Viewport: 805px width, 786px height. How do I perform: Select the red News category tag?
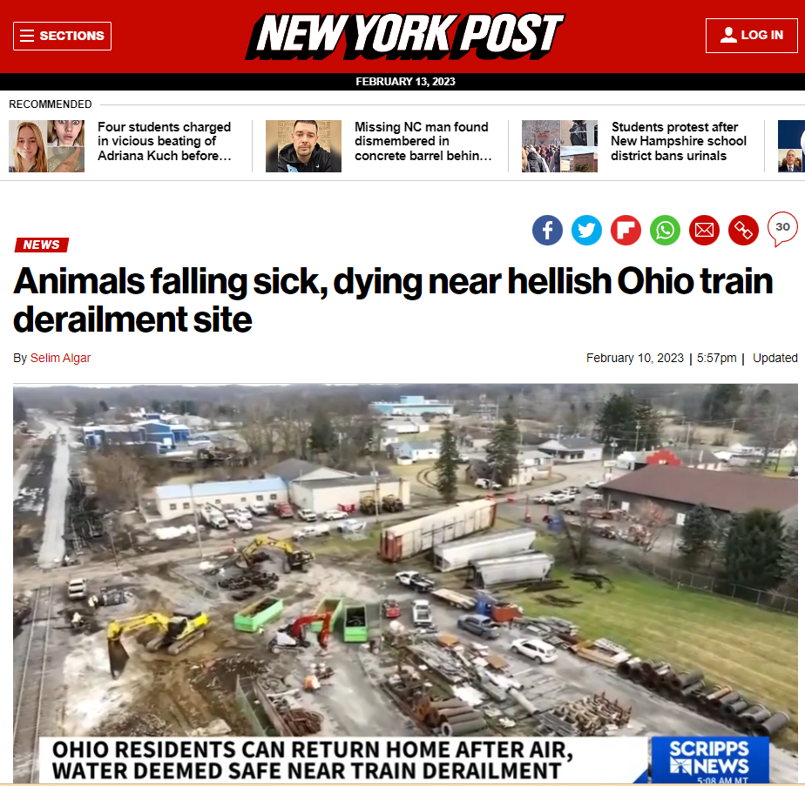tap(42, 245)
